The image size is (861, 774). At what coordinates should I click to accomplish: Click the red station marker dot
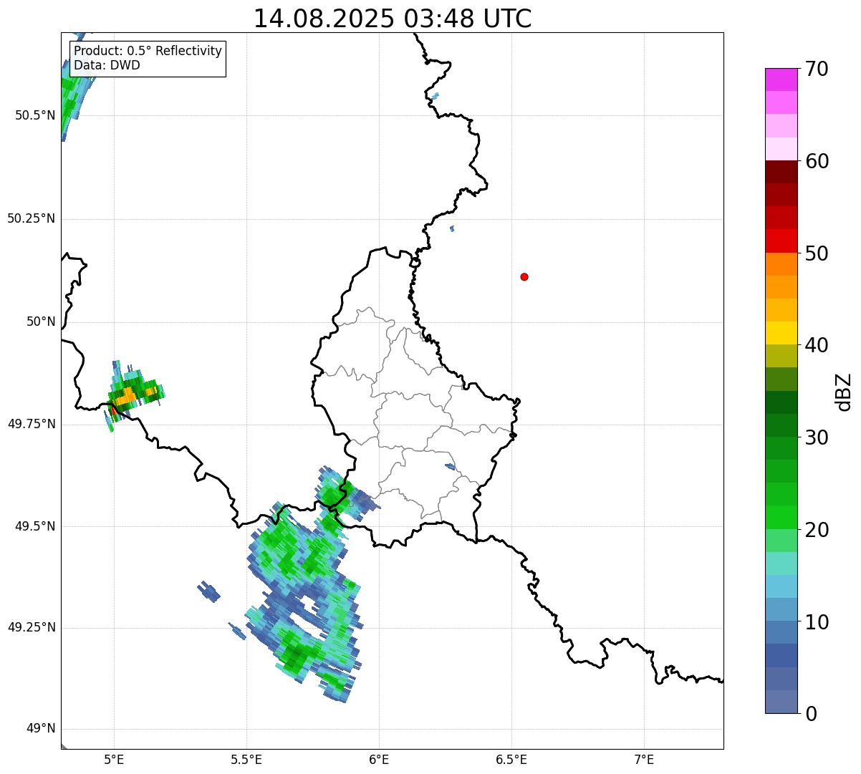pos(524,276)
